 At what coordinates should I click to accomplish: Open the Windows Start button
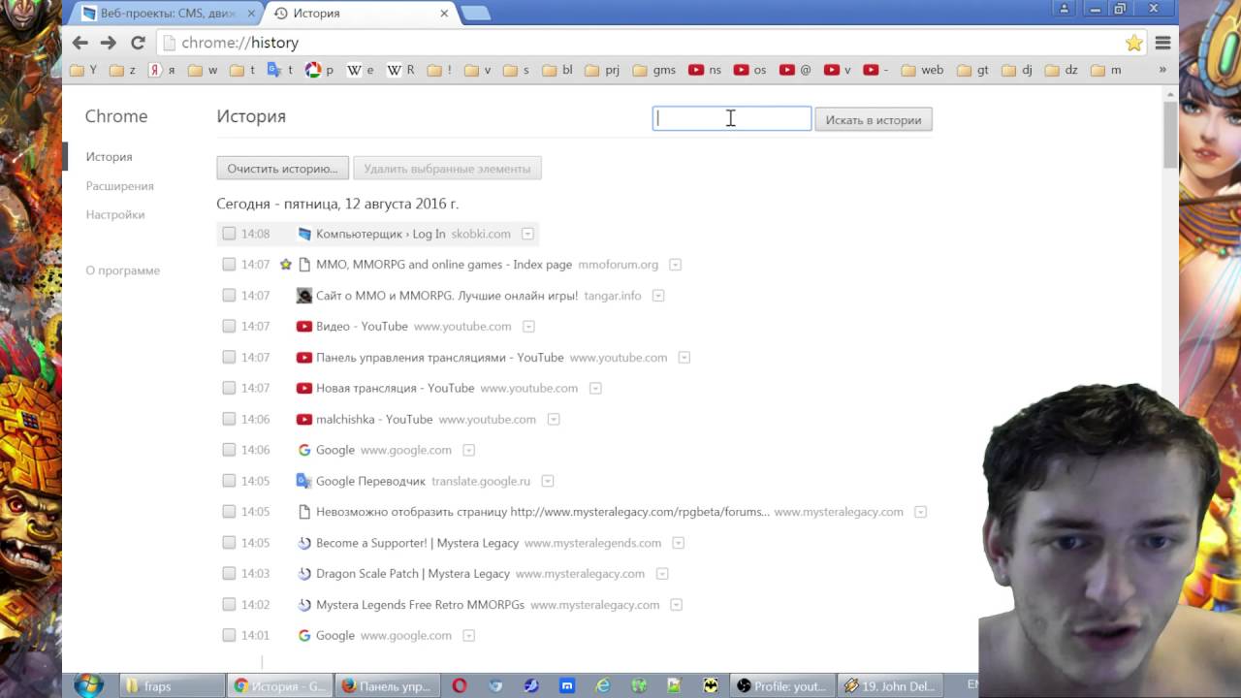88,685
